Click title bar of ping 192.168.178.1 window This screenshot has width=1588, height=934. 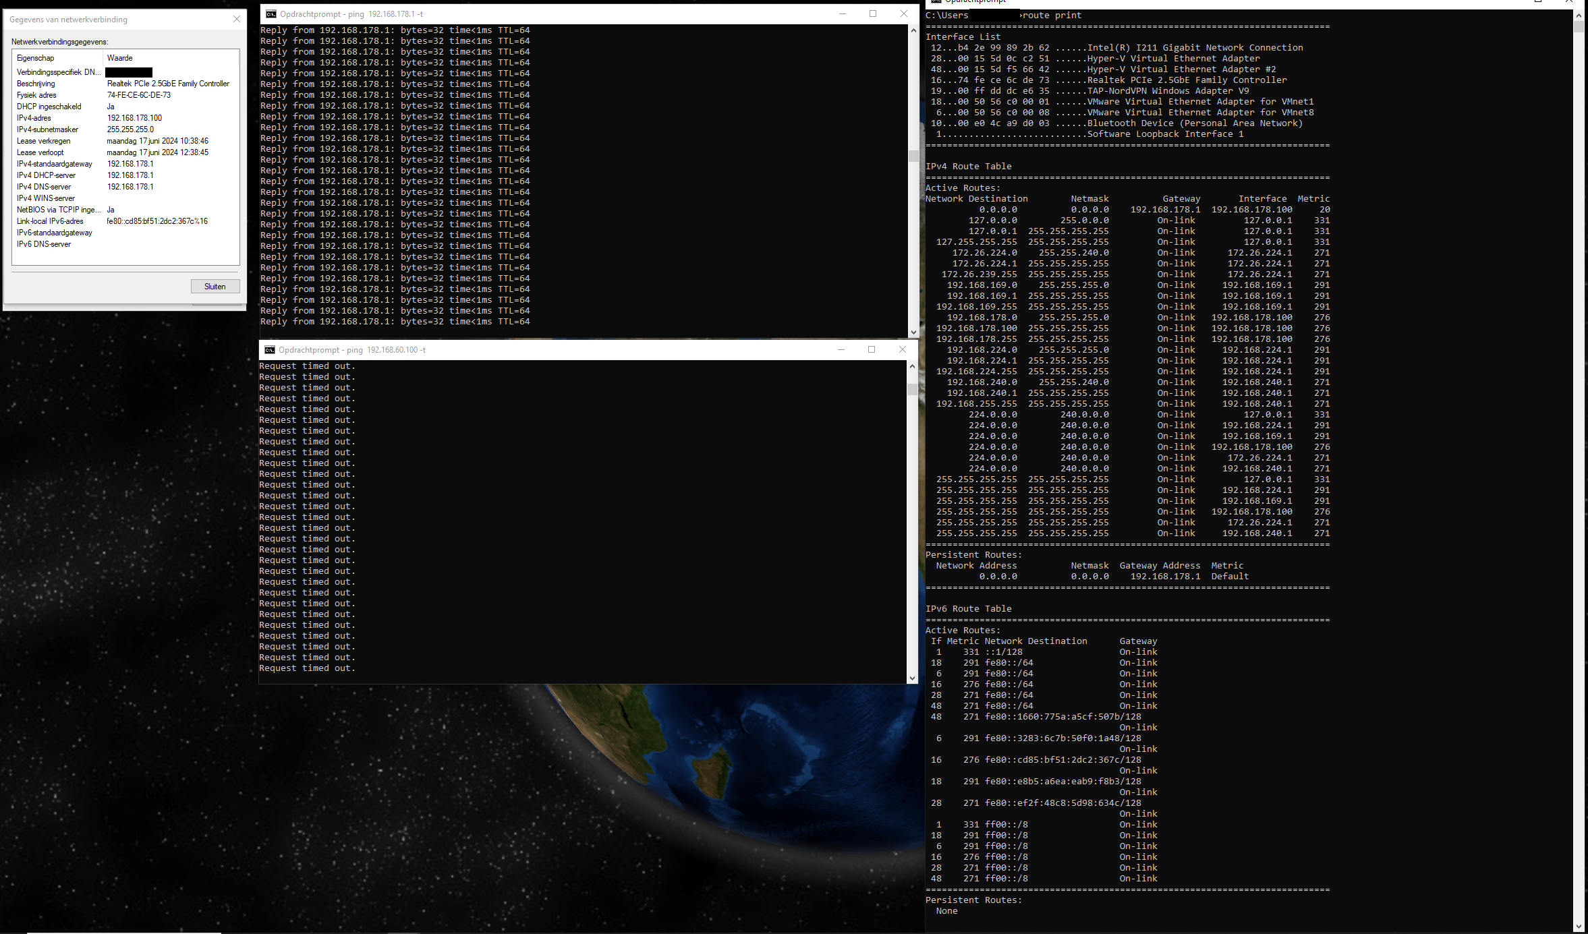pyautogui.click(x=573, y=13)
